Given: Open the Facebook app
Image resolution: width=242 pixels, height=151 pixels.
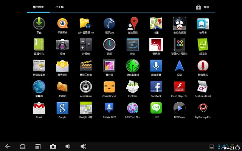Looking at the screenshot, I should [x=156, y=87].
